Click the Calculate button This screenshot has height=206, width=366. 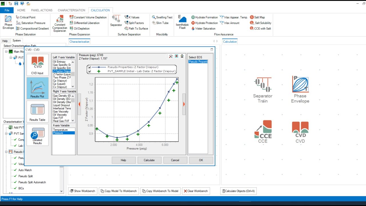[149, 160]
